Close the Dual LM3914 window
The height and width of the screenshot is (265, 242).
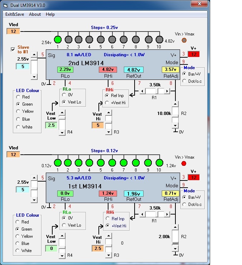[x=199, y=4]
